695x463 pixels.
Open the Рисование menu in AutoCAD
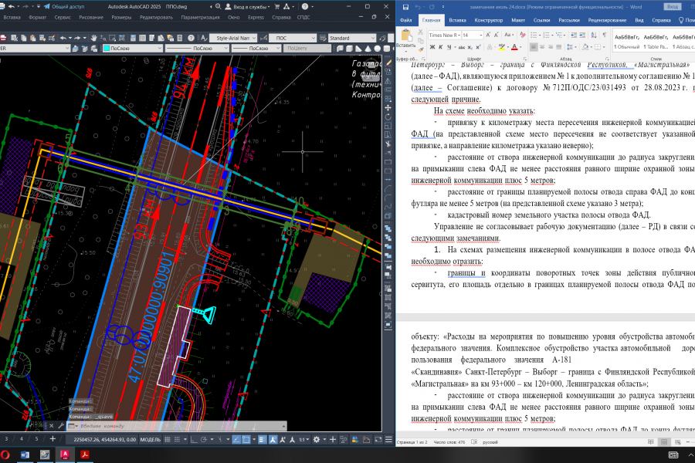point(90,16)
